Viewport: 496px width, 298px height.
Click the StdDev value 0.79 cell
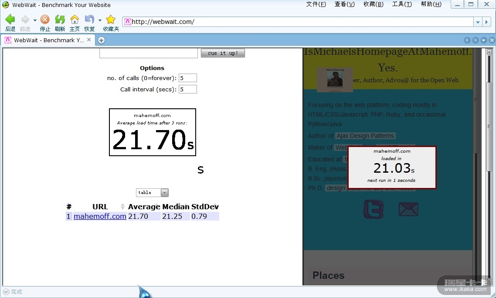[x=205, y=216]
